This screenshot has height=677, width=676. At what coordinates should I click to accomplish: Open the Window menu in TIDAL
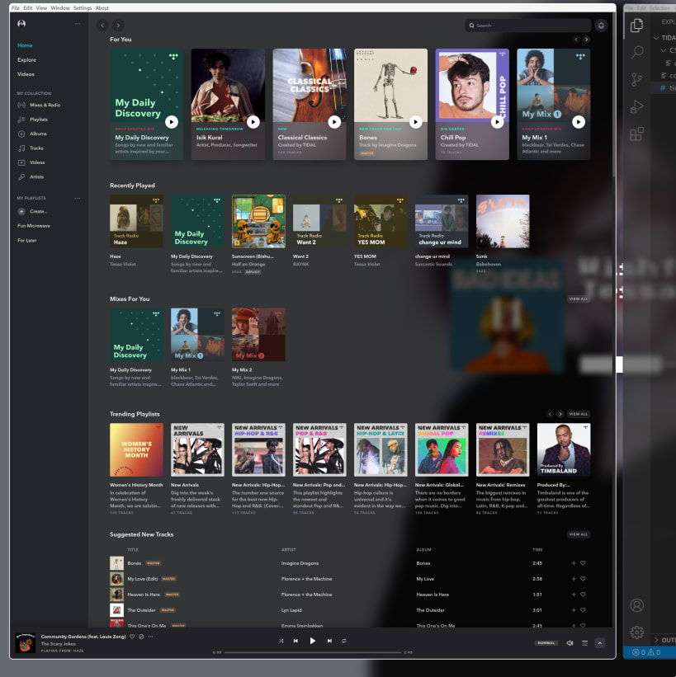[x=60, y=7]
